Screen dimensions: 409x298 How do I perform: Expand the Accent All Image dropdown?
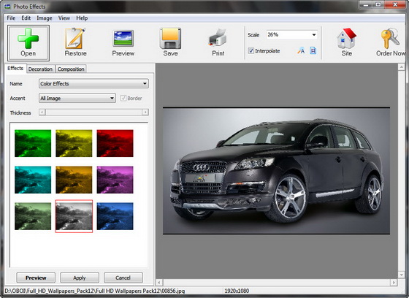click(x=77, y=99)
